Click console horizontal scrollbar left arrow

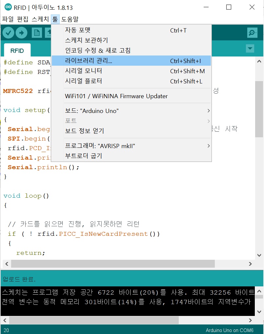coord(5,320)
